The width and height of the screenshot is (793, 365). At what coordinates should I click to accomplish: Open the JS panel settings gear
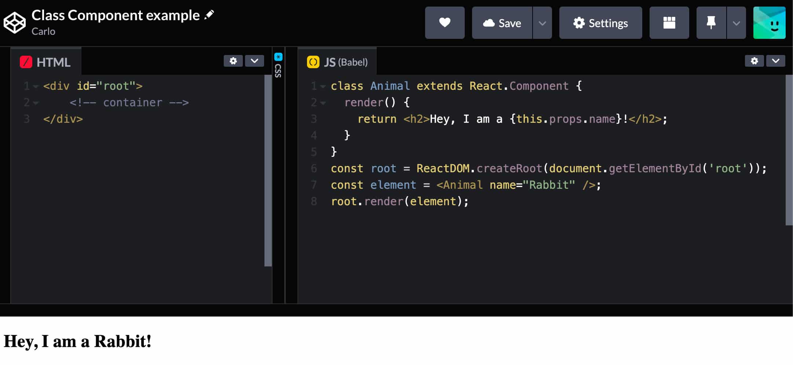(754, 61)
